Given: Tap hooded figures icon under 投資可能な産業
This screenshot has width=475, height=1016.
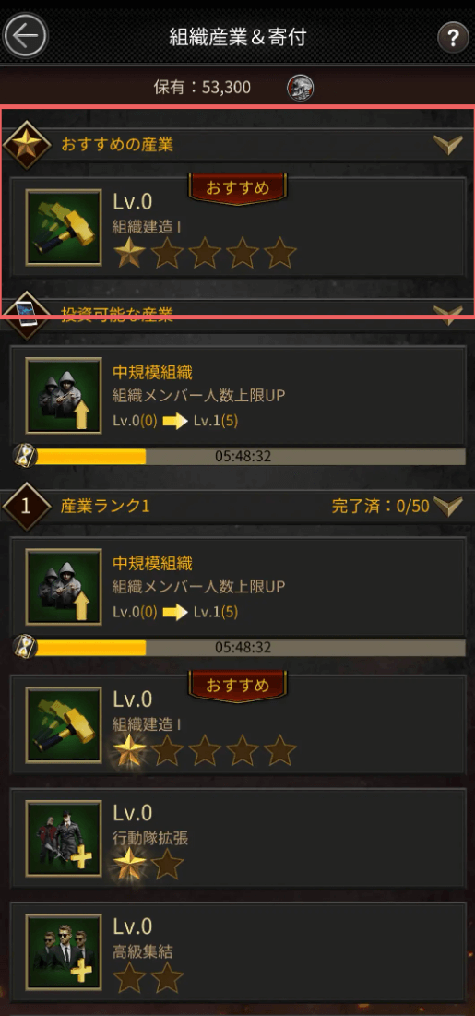Looking at the screenshot, I should click(x=64, y=395).
